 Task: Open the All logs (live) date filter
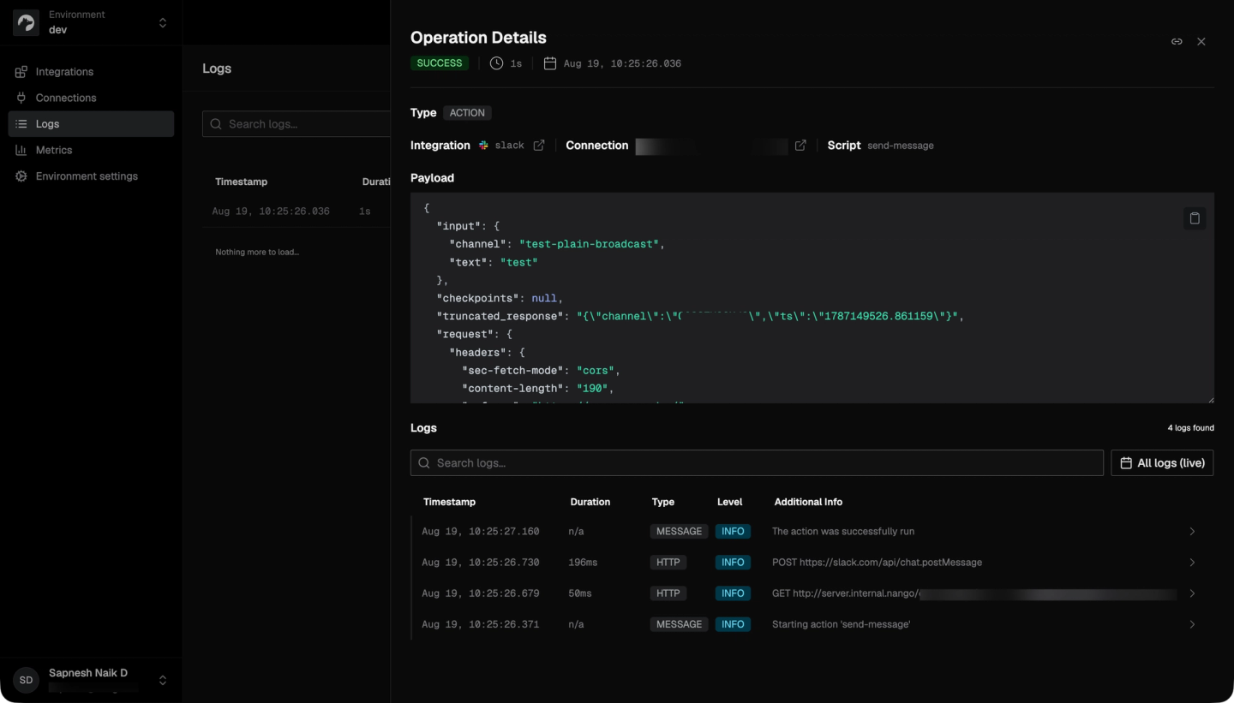click(x=1162, y=463)
